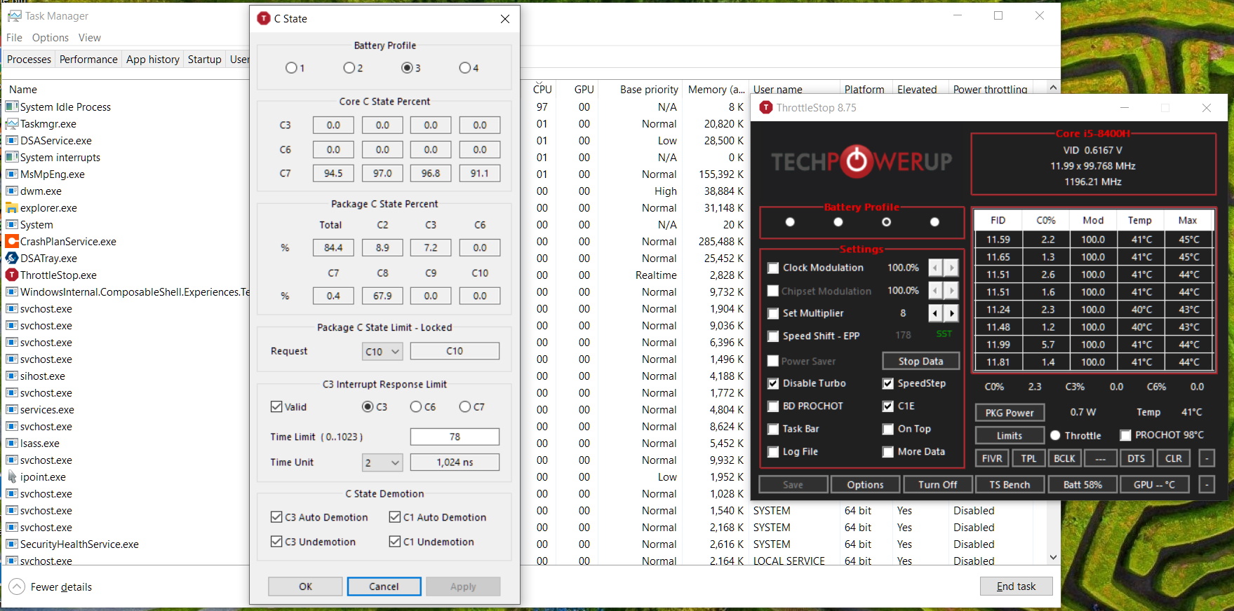
Task: Increase Set Multiplier right arrow
Action: point(951,313)
